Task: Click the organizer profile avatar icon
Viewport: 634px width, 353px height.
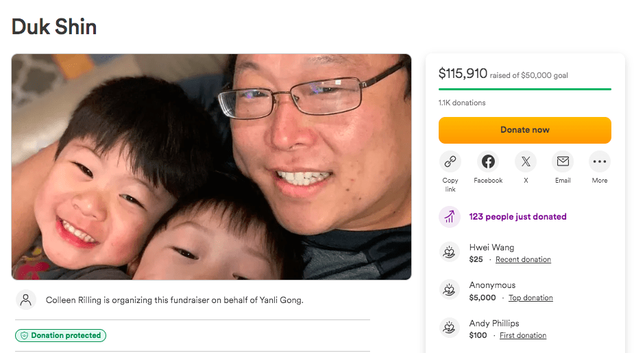Action: point(26,300)
